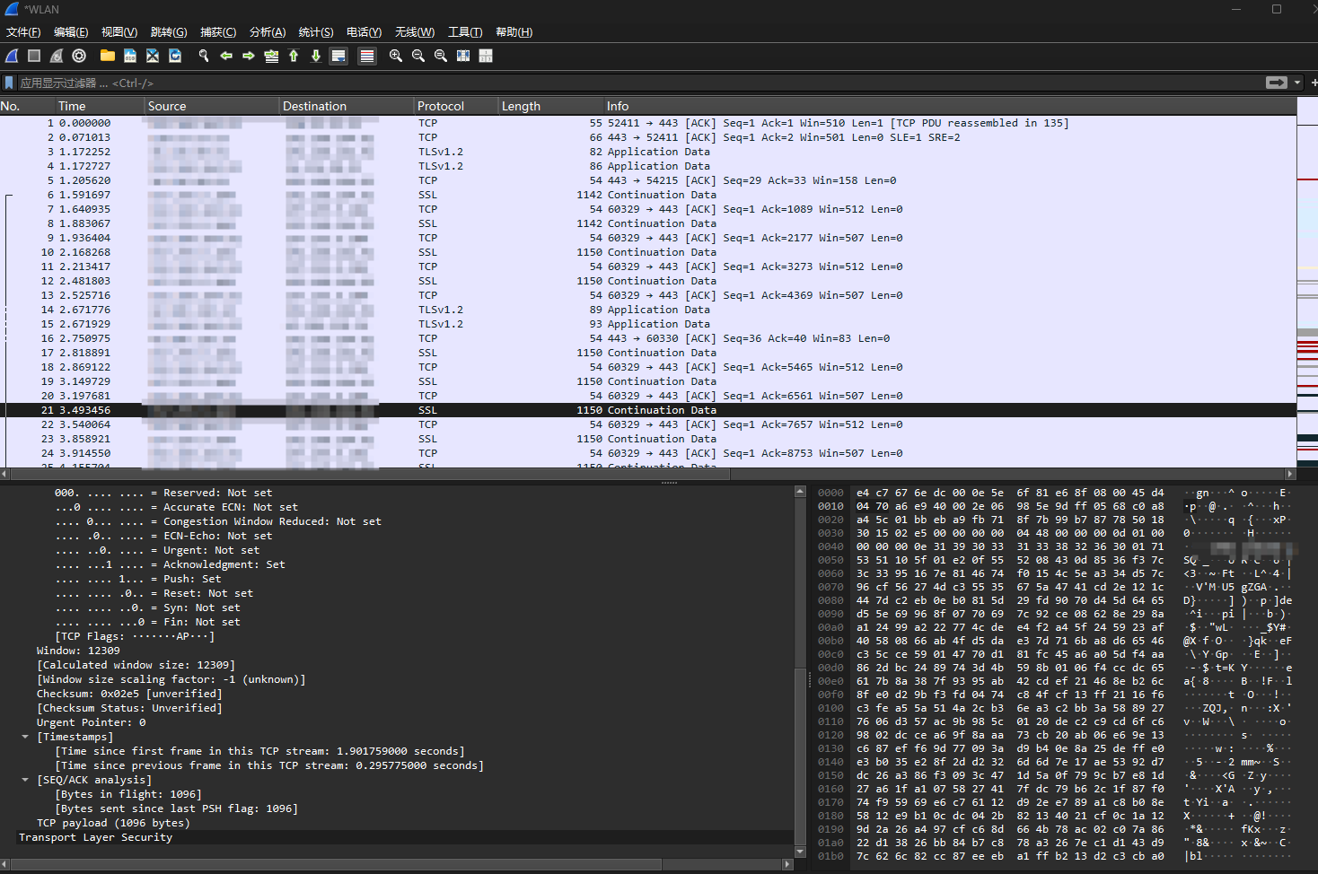1318x874 pixels.
Task: Toggle auto-scroll during live capture
Action: click(338, 56)
